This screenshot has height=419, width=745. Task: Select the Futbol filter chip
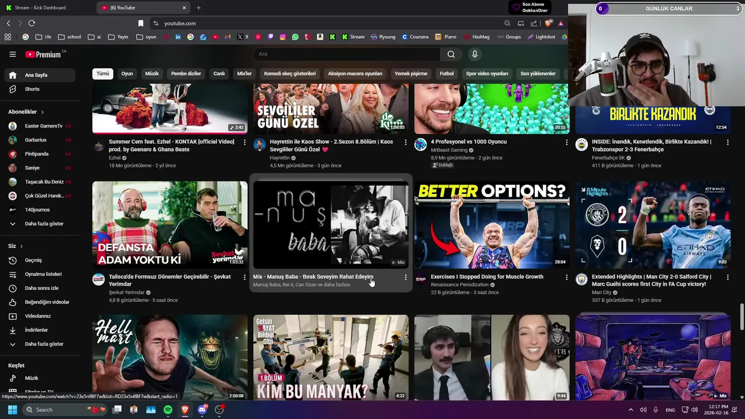tap(446, 74)
